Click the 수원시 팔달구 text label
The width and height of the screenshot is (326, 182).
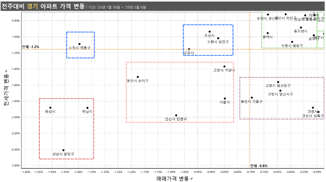(x=292, y=45)
